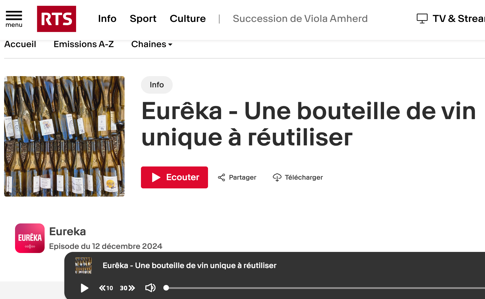Click the RTS logo
This screenshot has height=299, width=485.
(x=57, y=19)
